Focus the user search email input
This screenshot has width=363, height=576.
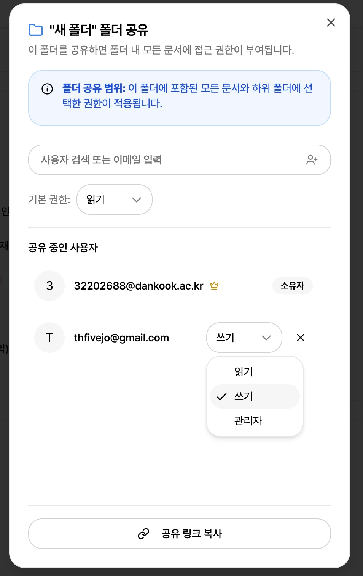click(x=167, y=160)
